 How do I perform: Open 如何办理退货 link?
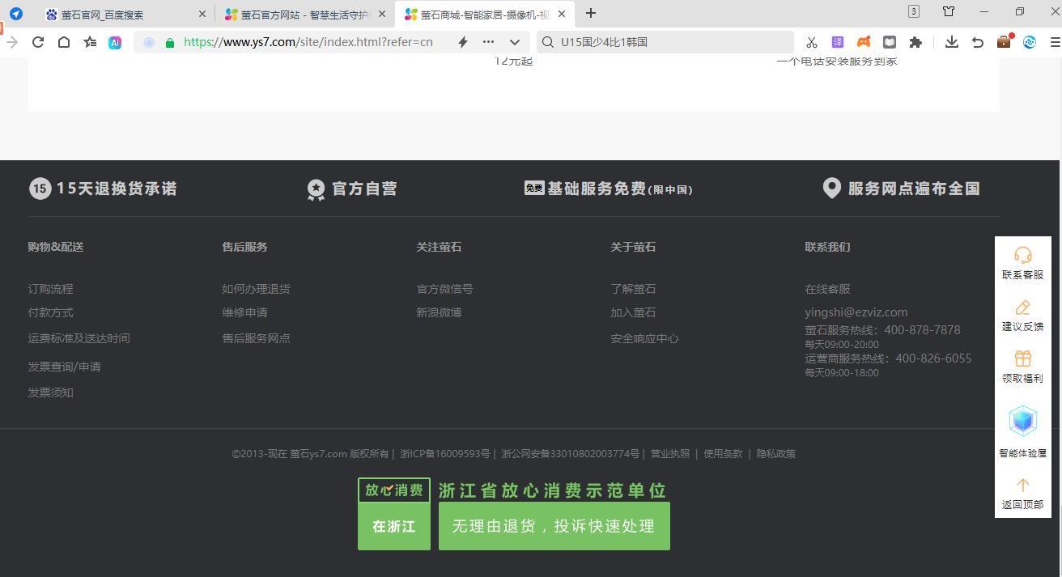pyautogui.click(x=256, y=289)
